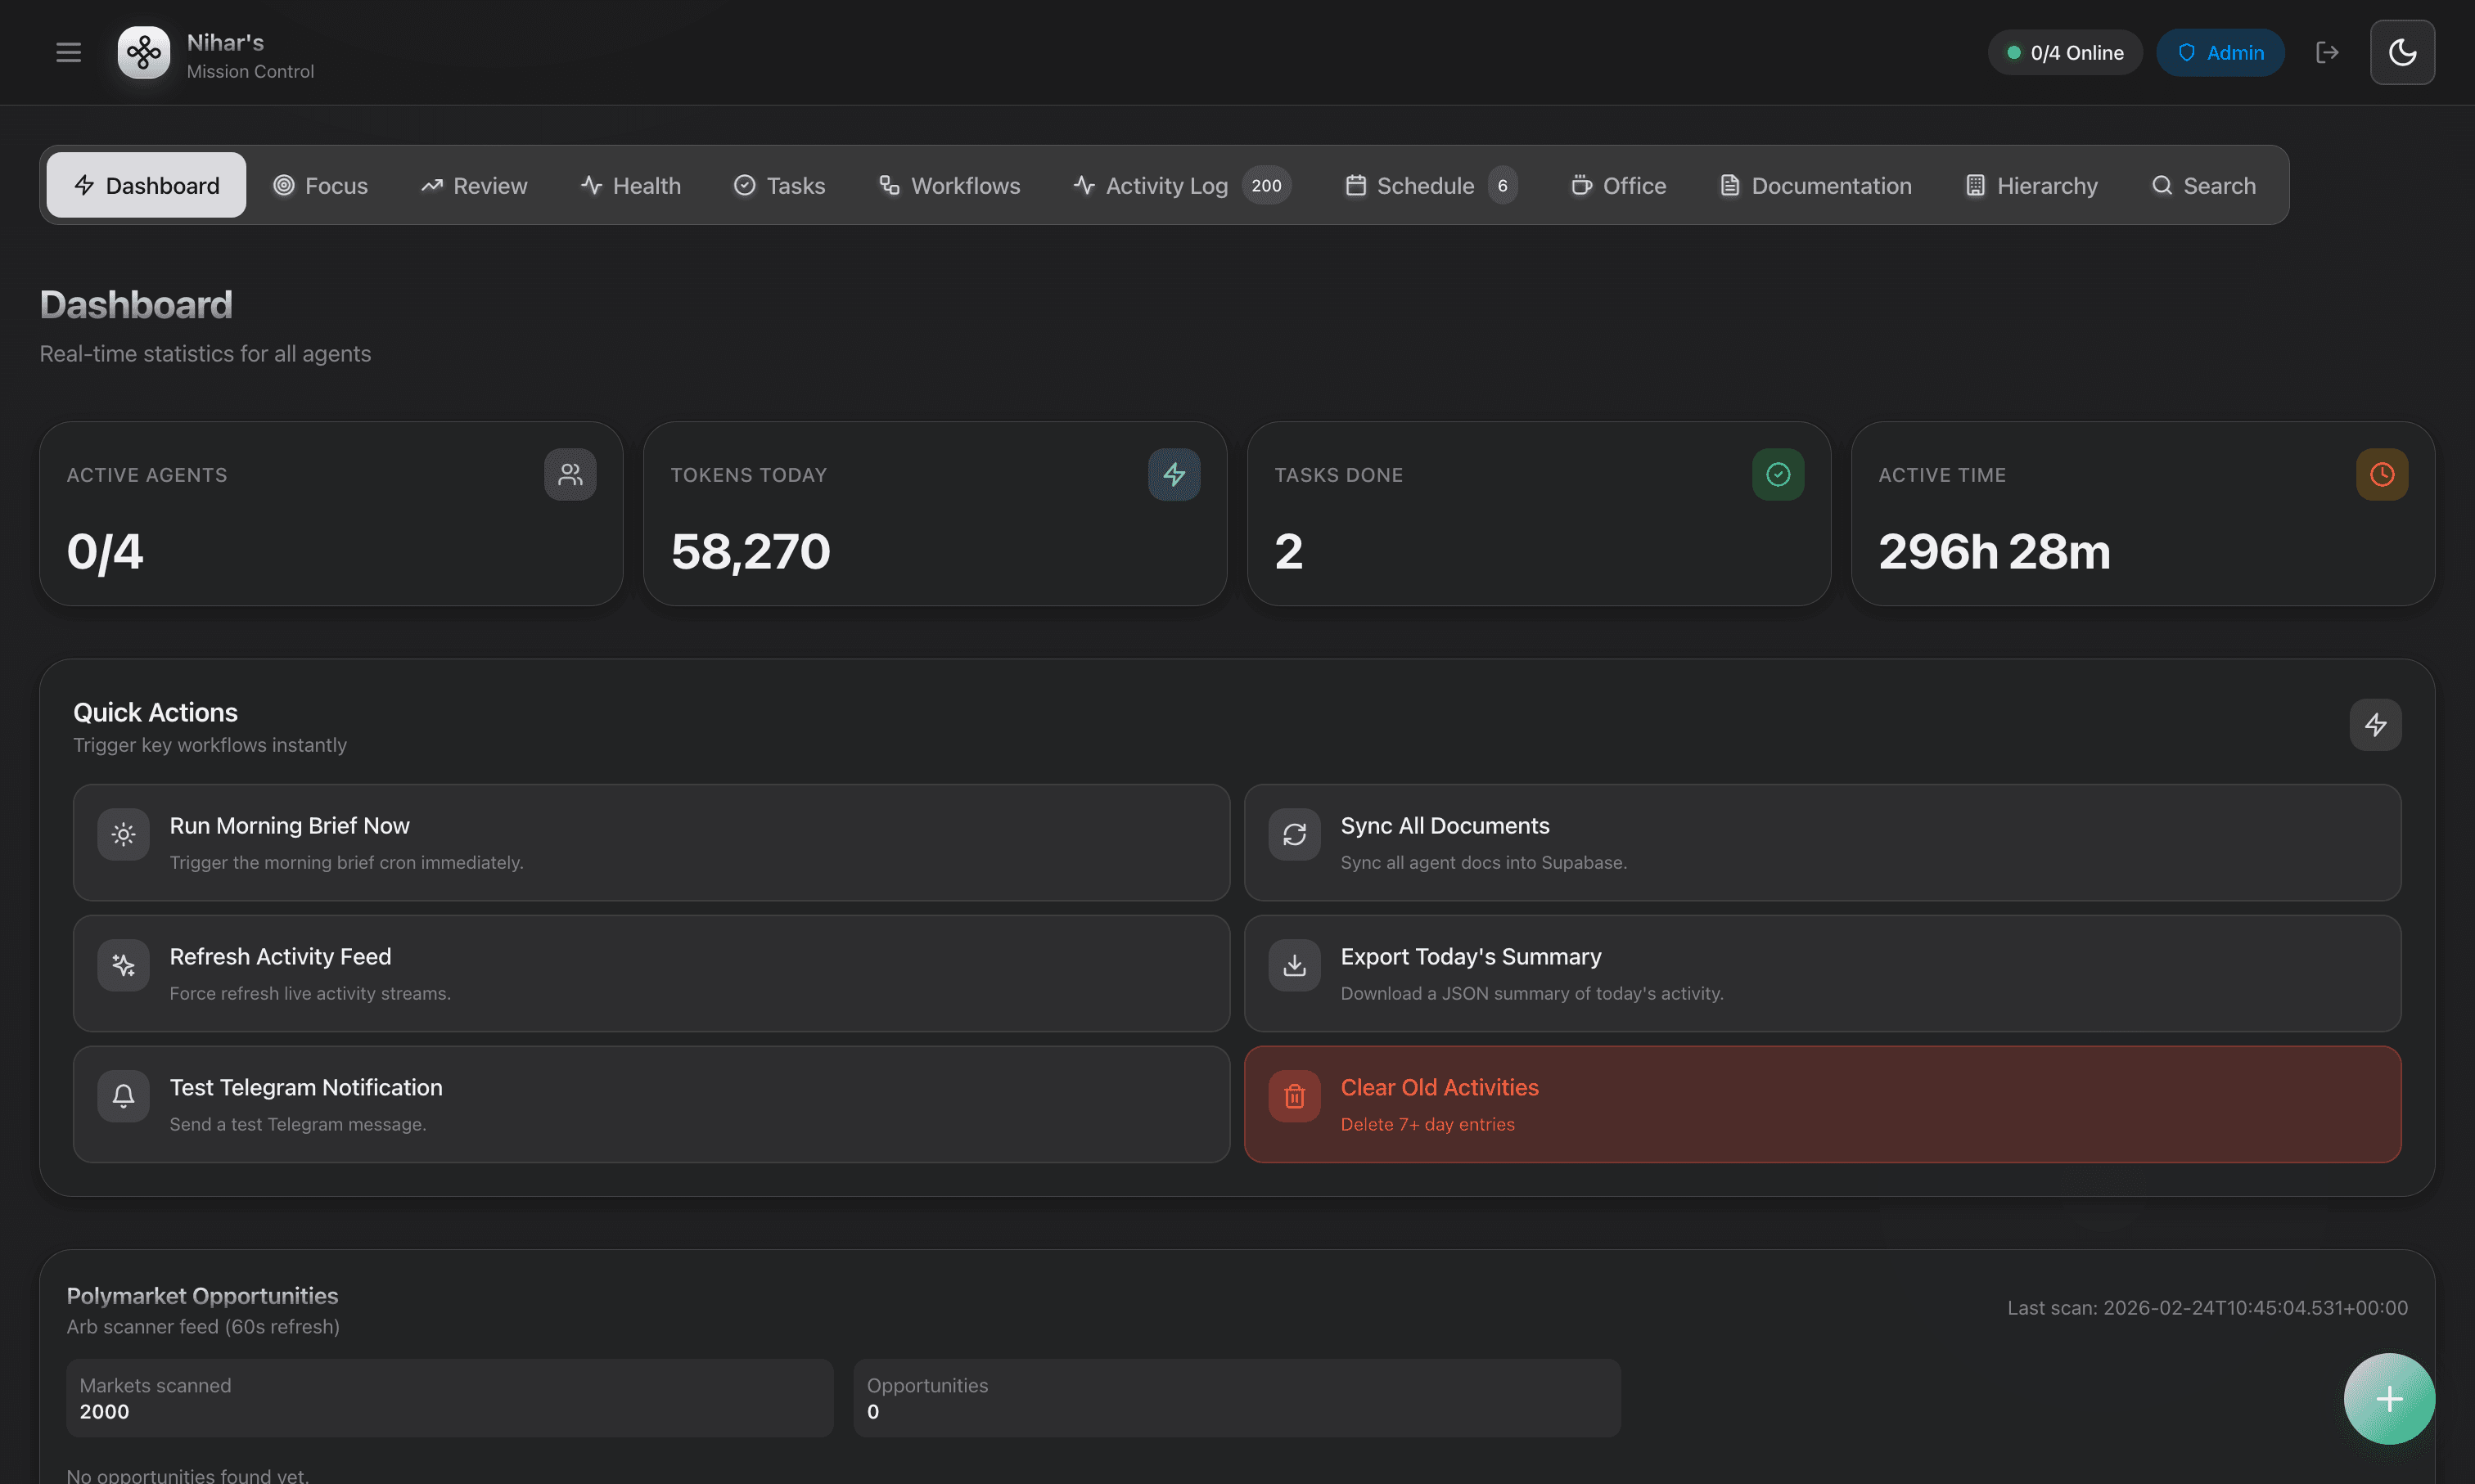Trigger Run Morning Brief Now
This screenshot has height=1484, width=2475.
tap(651, 842)
